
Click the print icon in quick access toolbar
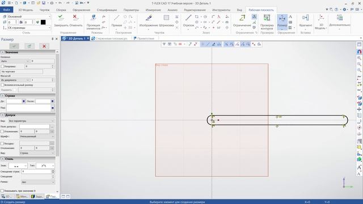click(x=52, y=3)
